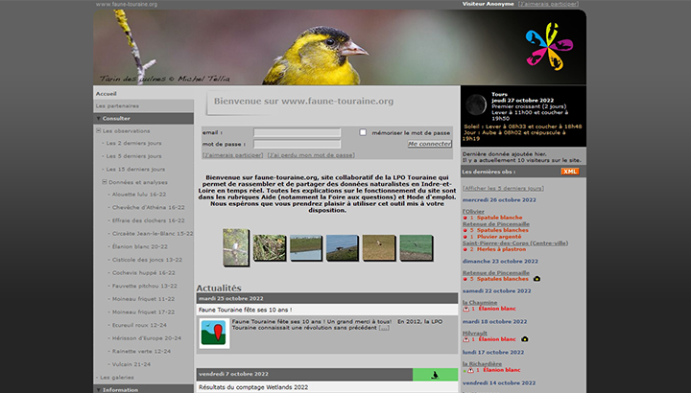This screenshot has height=393, width=691.
Task: Select Circaète Jean-le-Blanc 15-22
Action: click(153, 234)
